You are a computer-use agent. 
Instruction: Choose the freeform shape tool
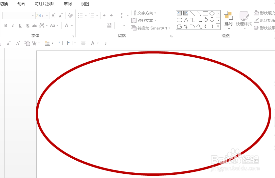click(x=179, y=27)
